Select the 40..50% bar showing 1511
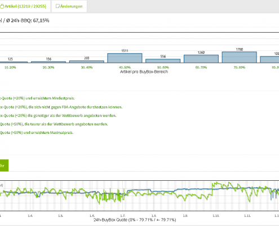Image resolution: width=279 pixels, height=226 pixels. click(x=125, y=58)
